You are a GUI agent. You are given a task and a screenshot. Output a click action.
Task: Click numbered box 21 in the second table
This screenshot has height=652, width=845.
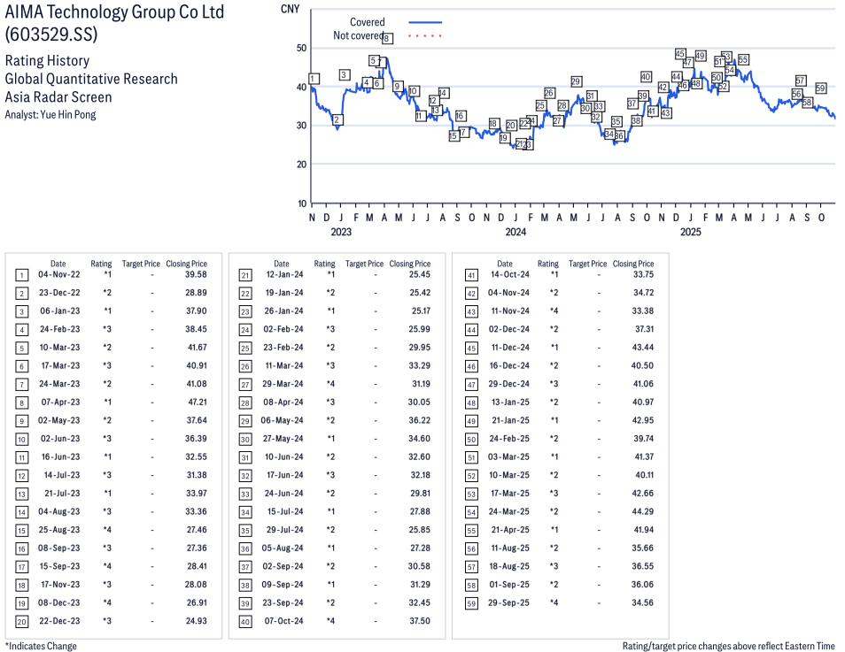click(244, 275)
